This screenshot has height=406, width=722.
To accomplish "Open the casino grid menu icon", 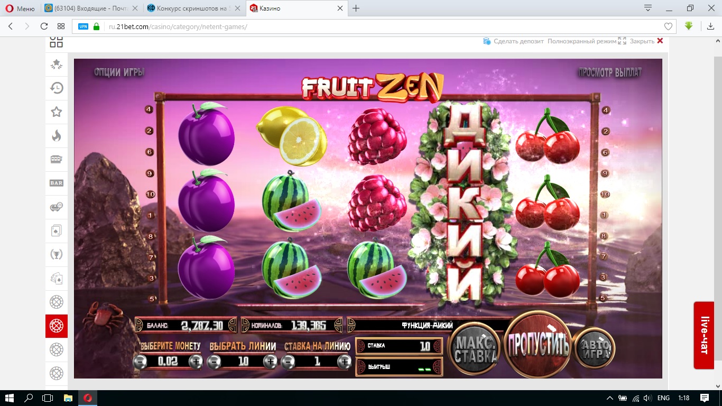I will (x=57, y=42).
